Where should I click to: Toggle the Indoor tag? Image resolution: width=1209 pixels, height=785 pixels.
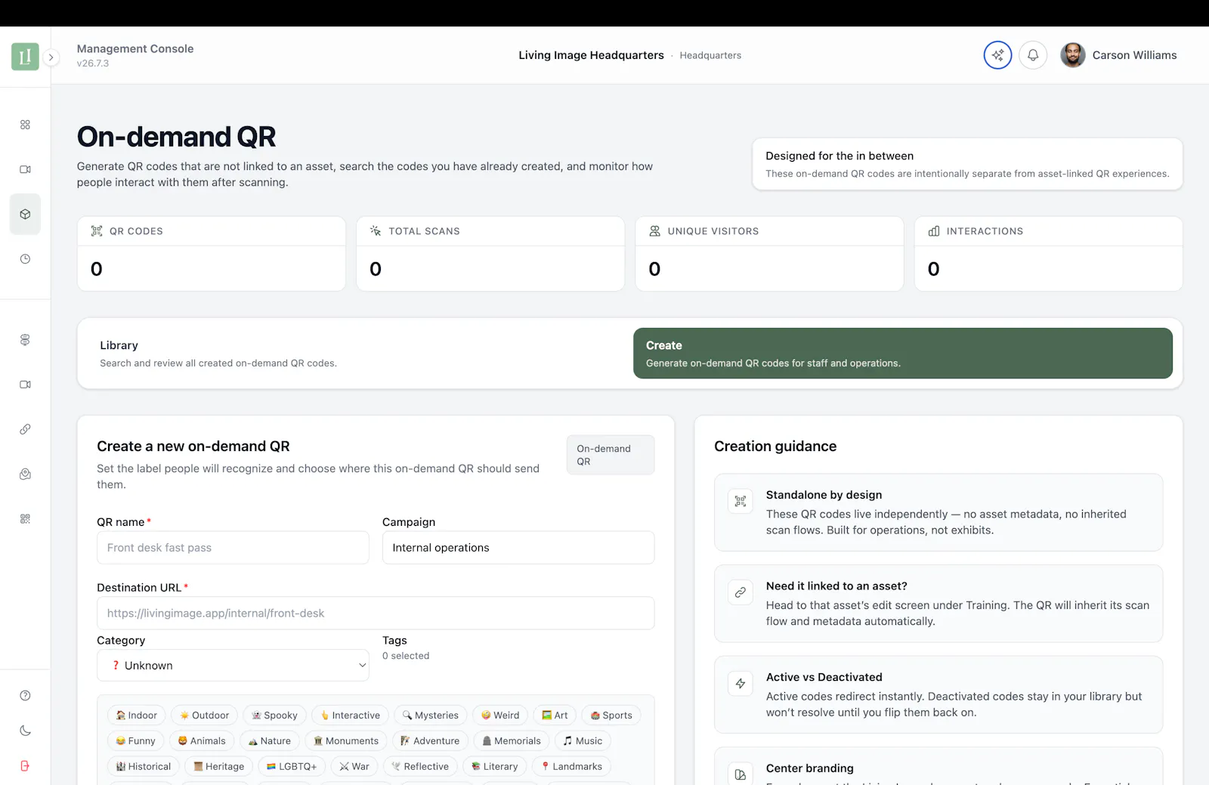(x=137, y=715)
